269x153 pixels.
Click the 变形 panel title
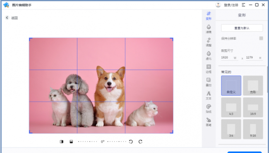(x=242, y=15)
